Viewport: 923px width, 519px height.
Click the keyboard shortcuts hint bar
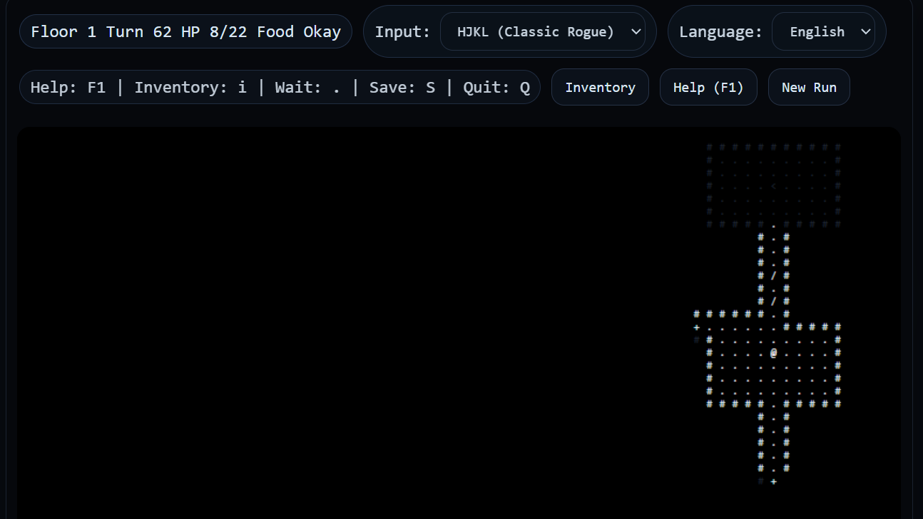click(280, 87)
